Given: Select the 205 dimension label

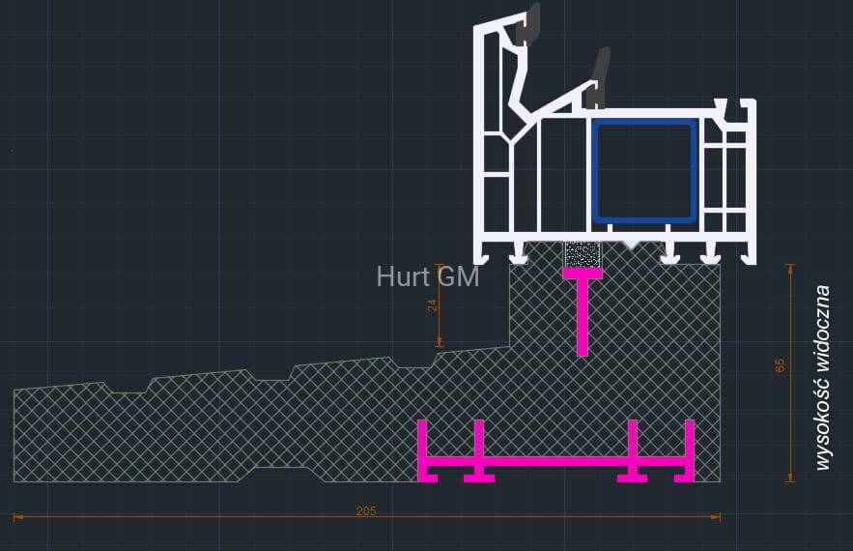Looking at the screenshot, I should tap(366, 510).
